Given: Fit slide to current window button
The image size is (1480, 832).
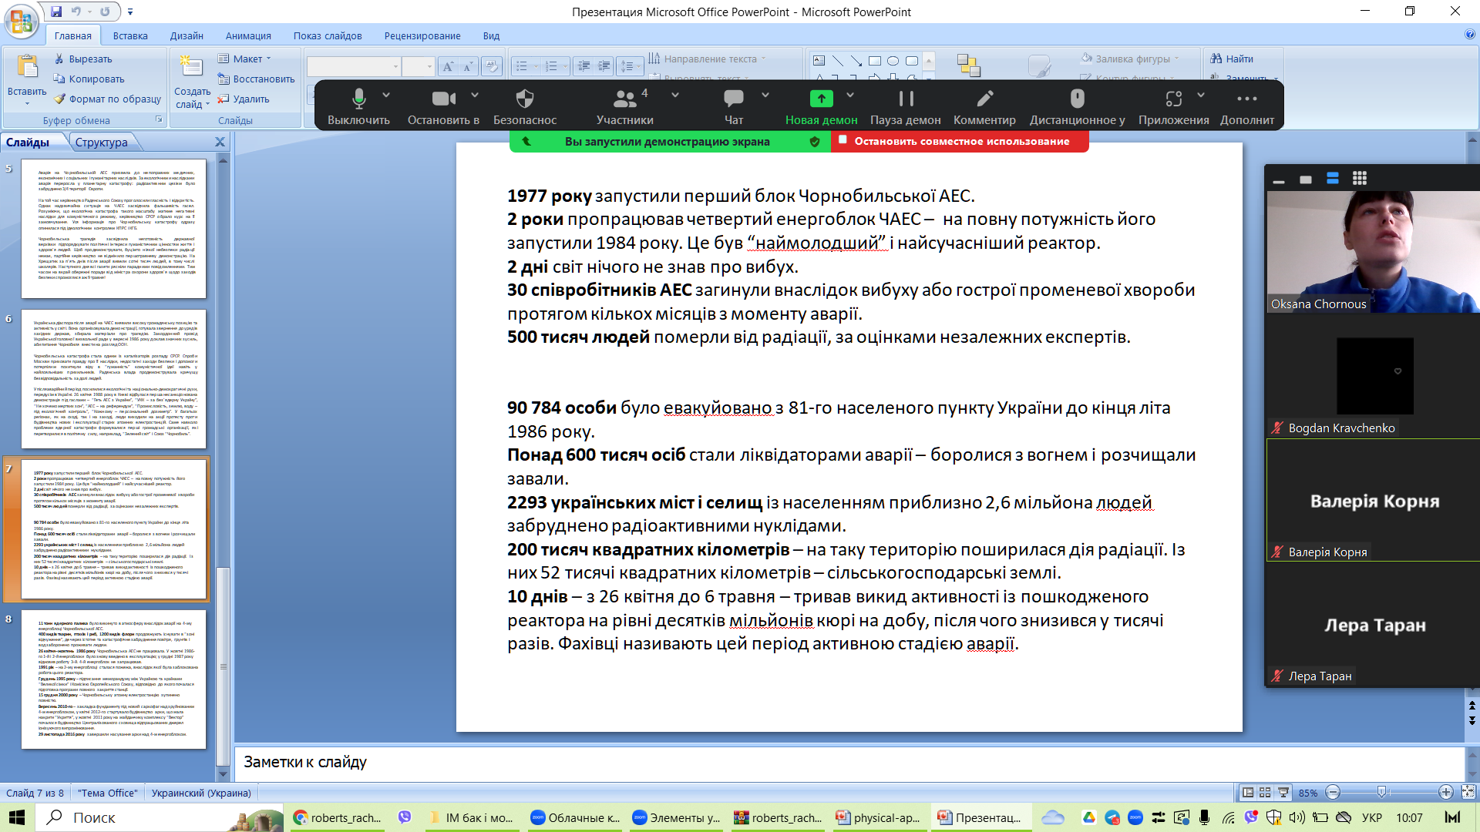Looking at the screenshot, I should (1468, 792).
